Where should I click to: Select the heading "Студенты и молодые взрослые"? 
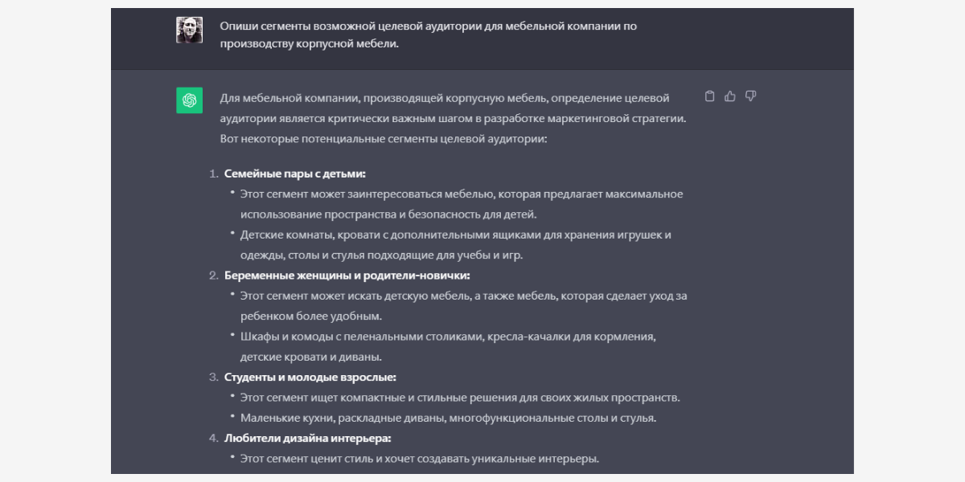click(x=310, y=378)
